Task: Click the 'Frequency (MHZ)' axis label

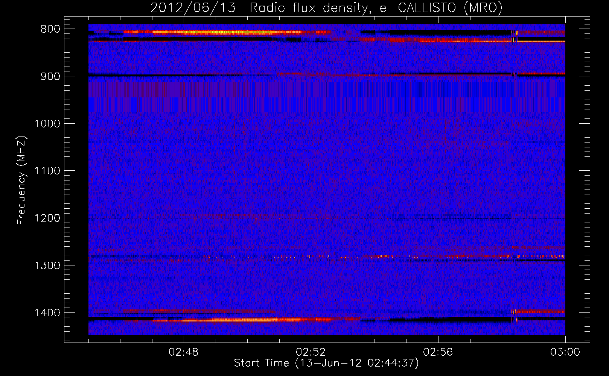Action: coord(21,180)
